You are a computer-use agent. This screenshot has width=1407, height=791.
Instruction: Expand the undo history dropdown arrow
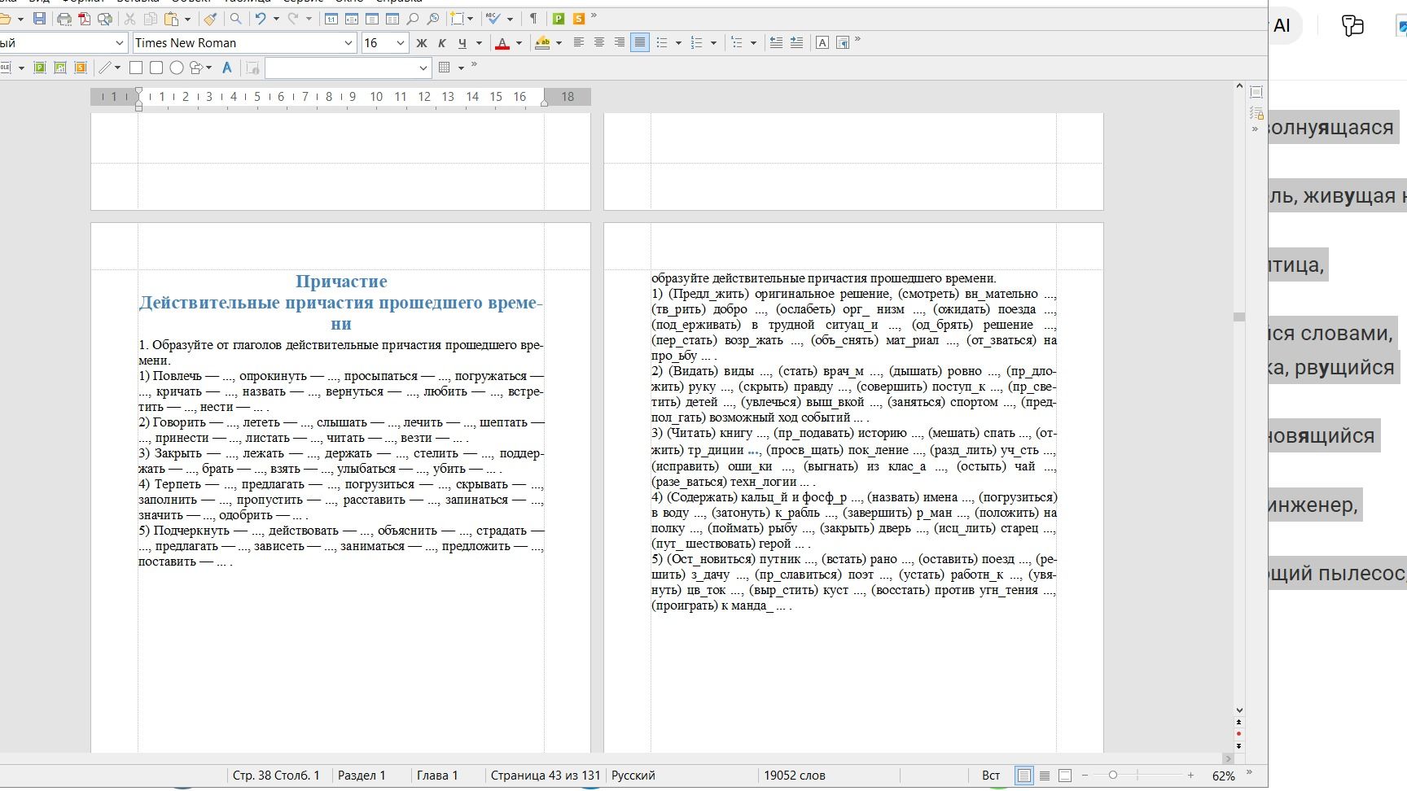click(277, 18)
